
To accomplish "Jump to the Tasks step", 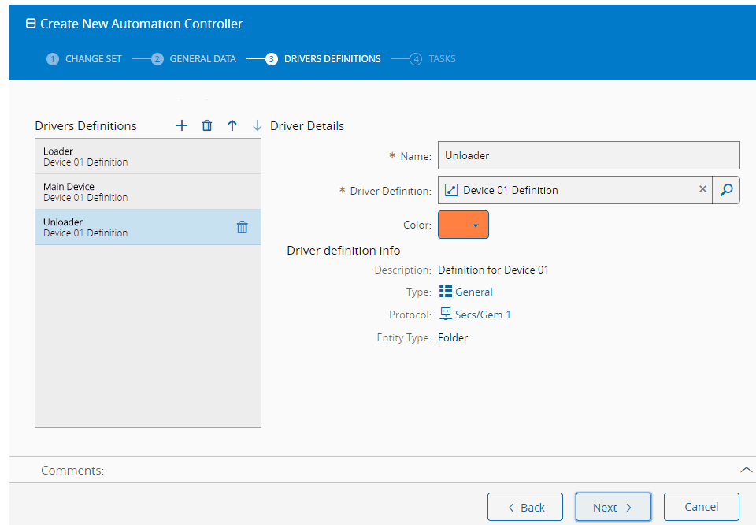I will pos(433,59).
